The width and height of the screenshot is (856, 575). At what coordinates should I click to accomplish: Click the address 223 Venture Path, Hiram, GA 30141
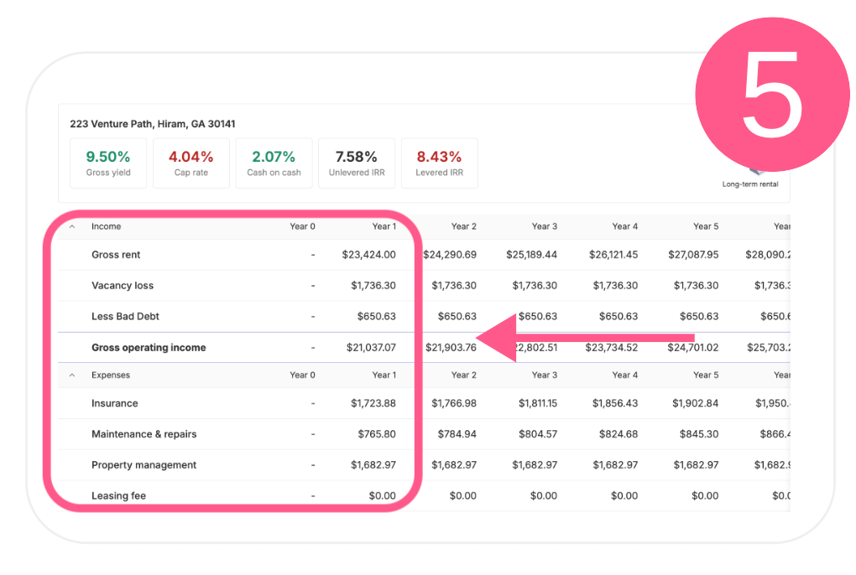click(152, 124)
